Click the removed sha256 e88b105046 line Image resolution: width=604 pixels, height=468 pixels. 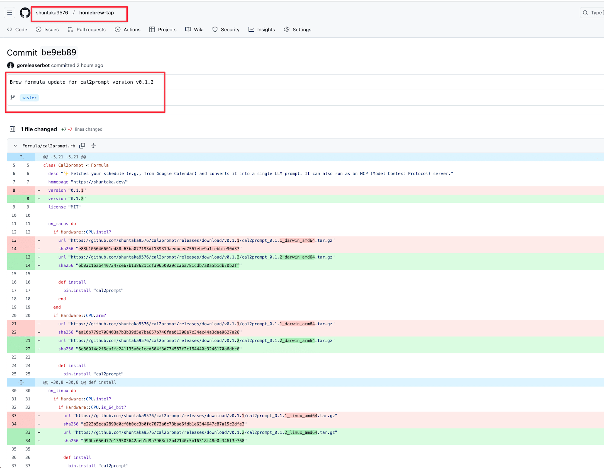pyautogui.click(x=305, y=249)
